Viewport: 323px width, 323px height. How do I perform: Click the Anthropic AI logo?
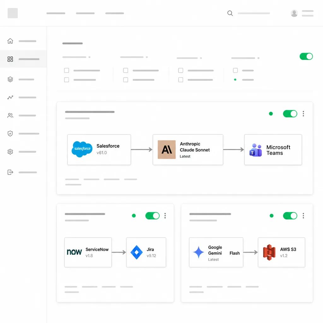(x=167, y=150)
